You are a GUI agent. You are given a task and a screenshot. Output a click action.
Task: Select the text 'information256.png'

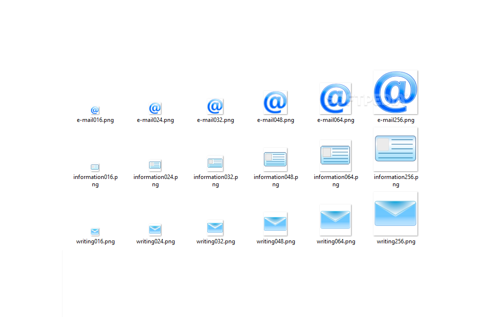pos(395,181)
